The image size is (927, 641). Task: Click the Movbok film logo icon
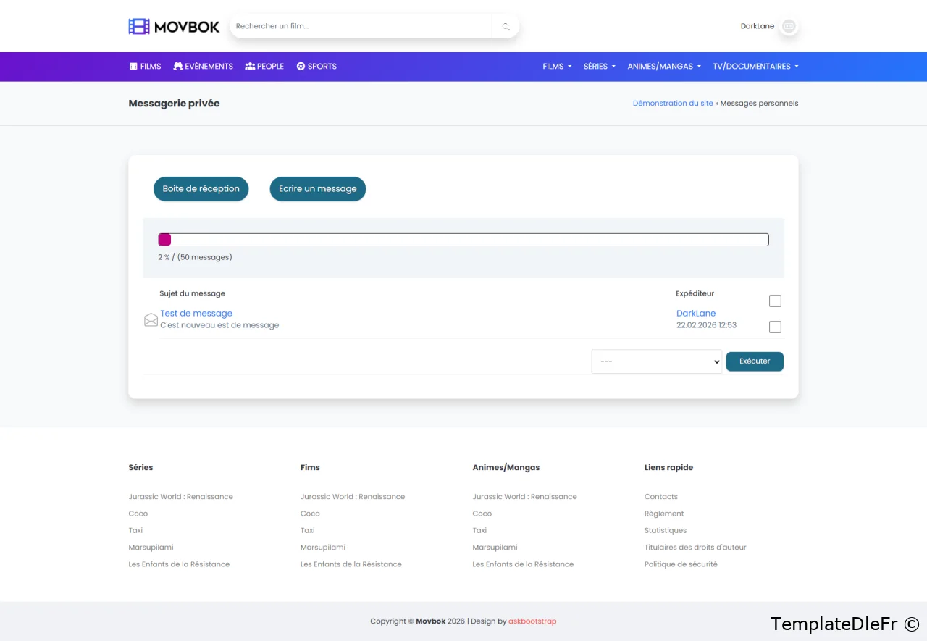click(x=138, y=27)
